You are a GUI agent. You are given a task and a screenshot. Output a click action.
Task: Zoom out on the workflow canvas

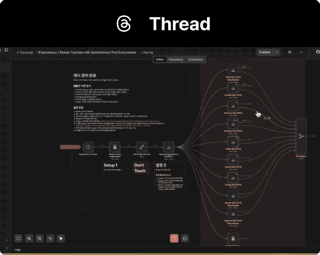click(39, 239)
